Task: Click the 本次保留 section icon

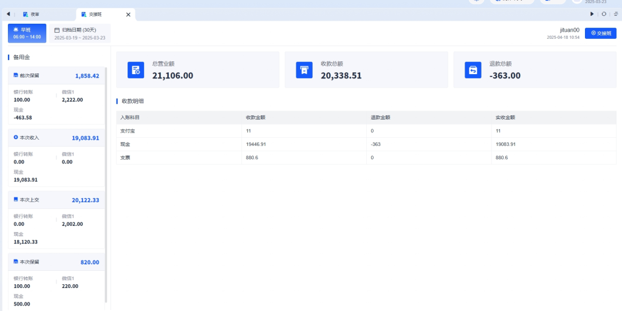Action: point(16,262)
